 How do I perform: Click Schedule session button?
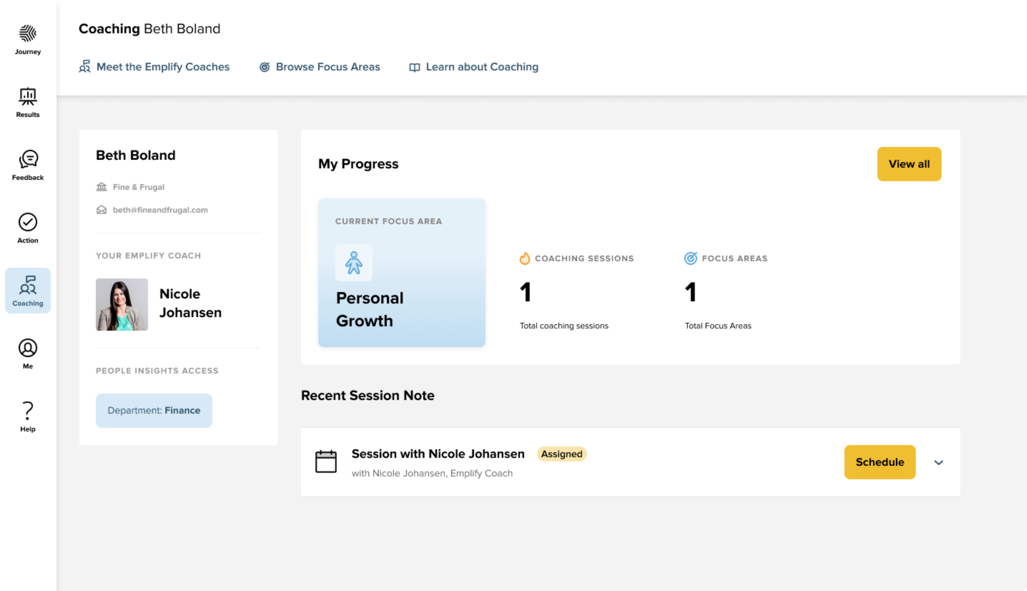[880, 462]
